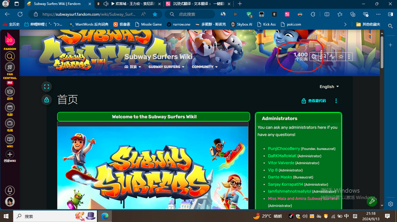
Task: Toggle light/dark theme sun icon
Action: [x=341, y=57]
